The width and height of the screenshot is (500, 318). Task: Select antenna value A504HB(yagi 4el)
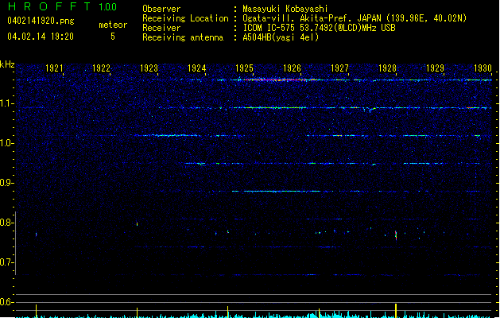(281, 37)
